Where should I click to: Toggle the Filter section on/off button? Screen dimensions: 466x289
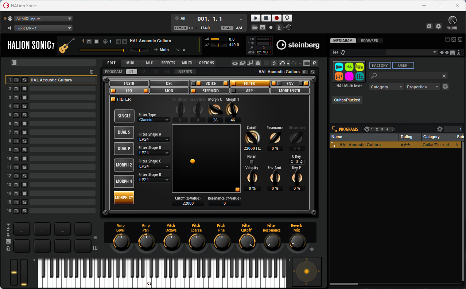coord(113,99)
